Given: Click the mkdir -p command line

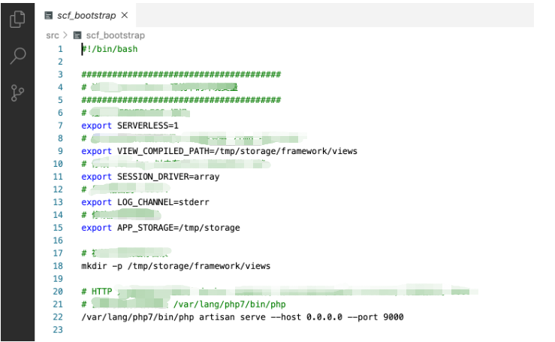Looking at the screenshot, I should [x=176, y=266].
